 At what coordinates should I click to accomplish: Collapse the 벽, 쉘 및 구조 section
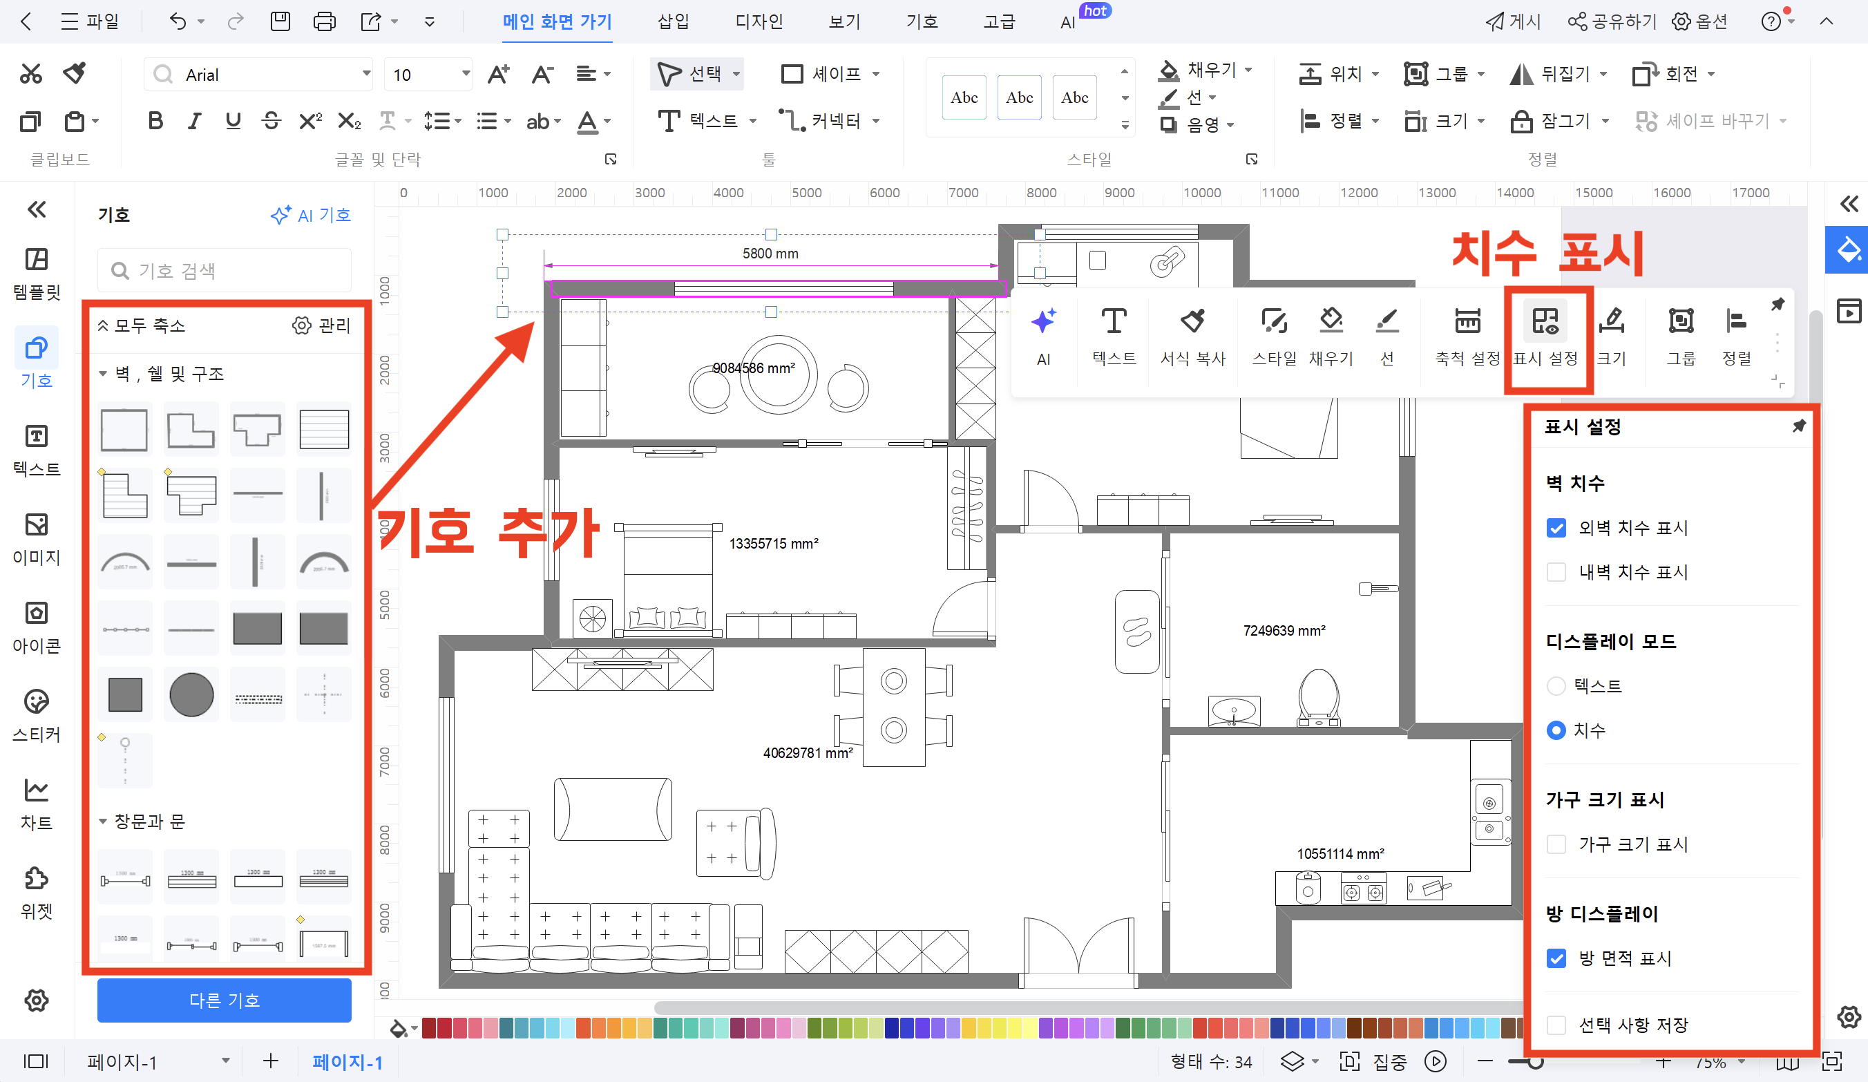click(103, 374)
